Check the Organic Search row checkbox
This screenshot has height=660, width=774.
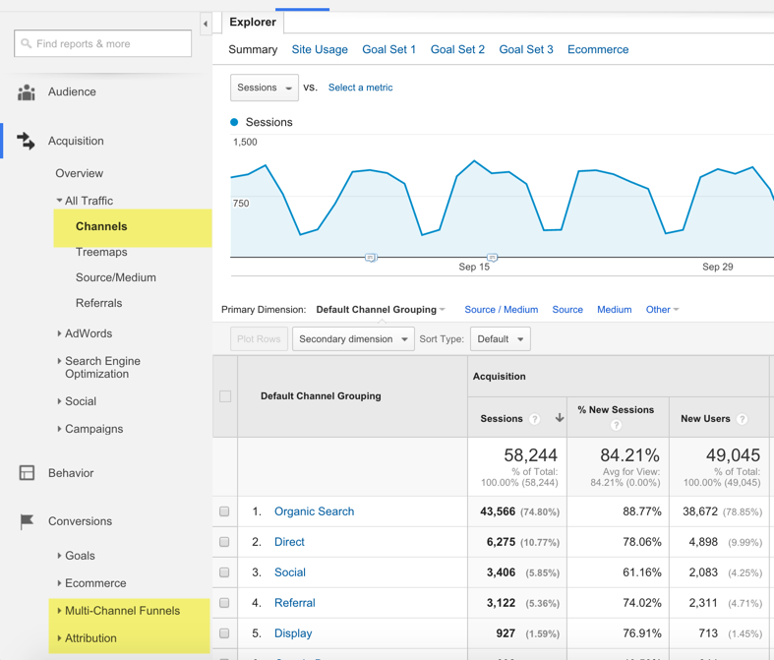pos(225,511)
